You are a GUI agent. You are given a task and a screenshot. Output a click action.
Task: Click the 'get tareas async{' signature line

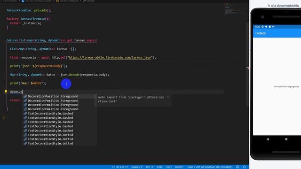[x=52, y=40]
